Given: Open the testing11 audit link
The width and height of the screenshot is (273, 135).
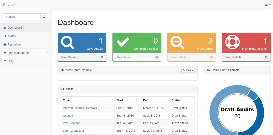Looking at the screenshot, I should tap(69, 116).
